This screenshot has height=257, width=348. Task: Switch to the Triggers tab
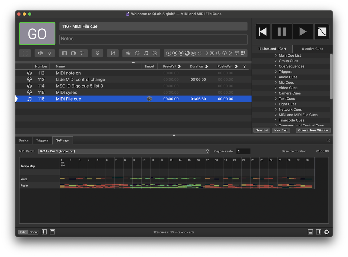pos(42,140)
